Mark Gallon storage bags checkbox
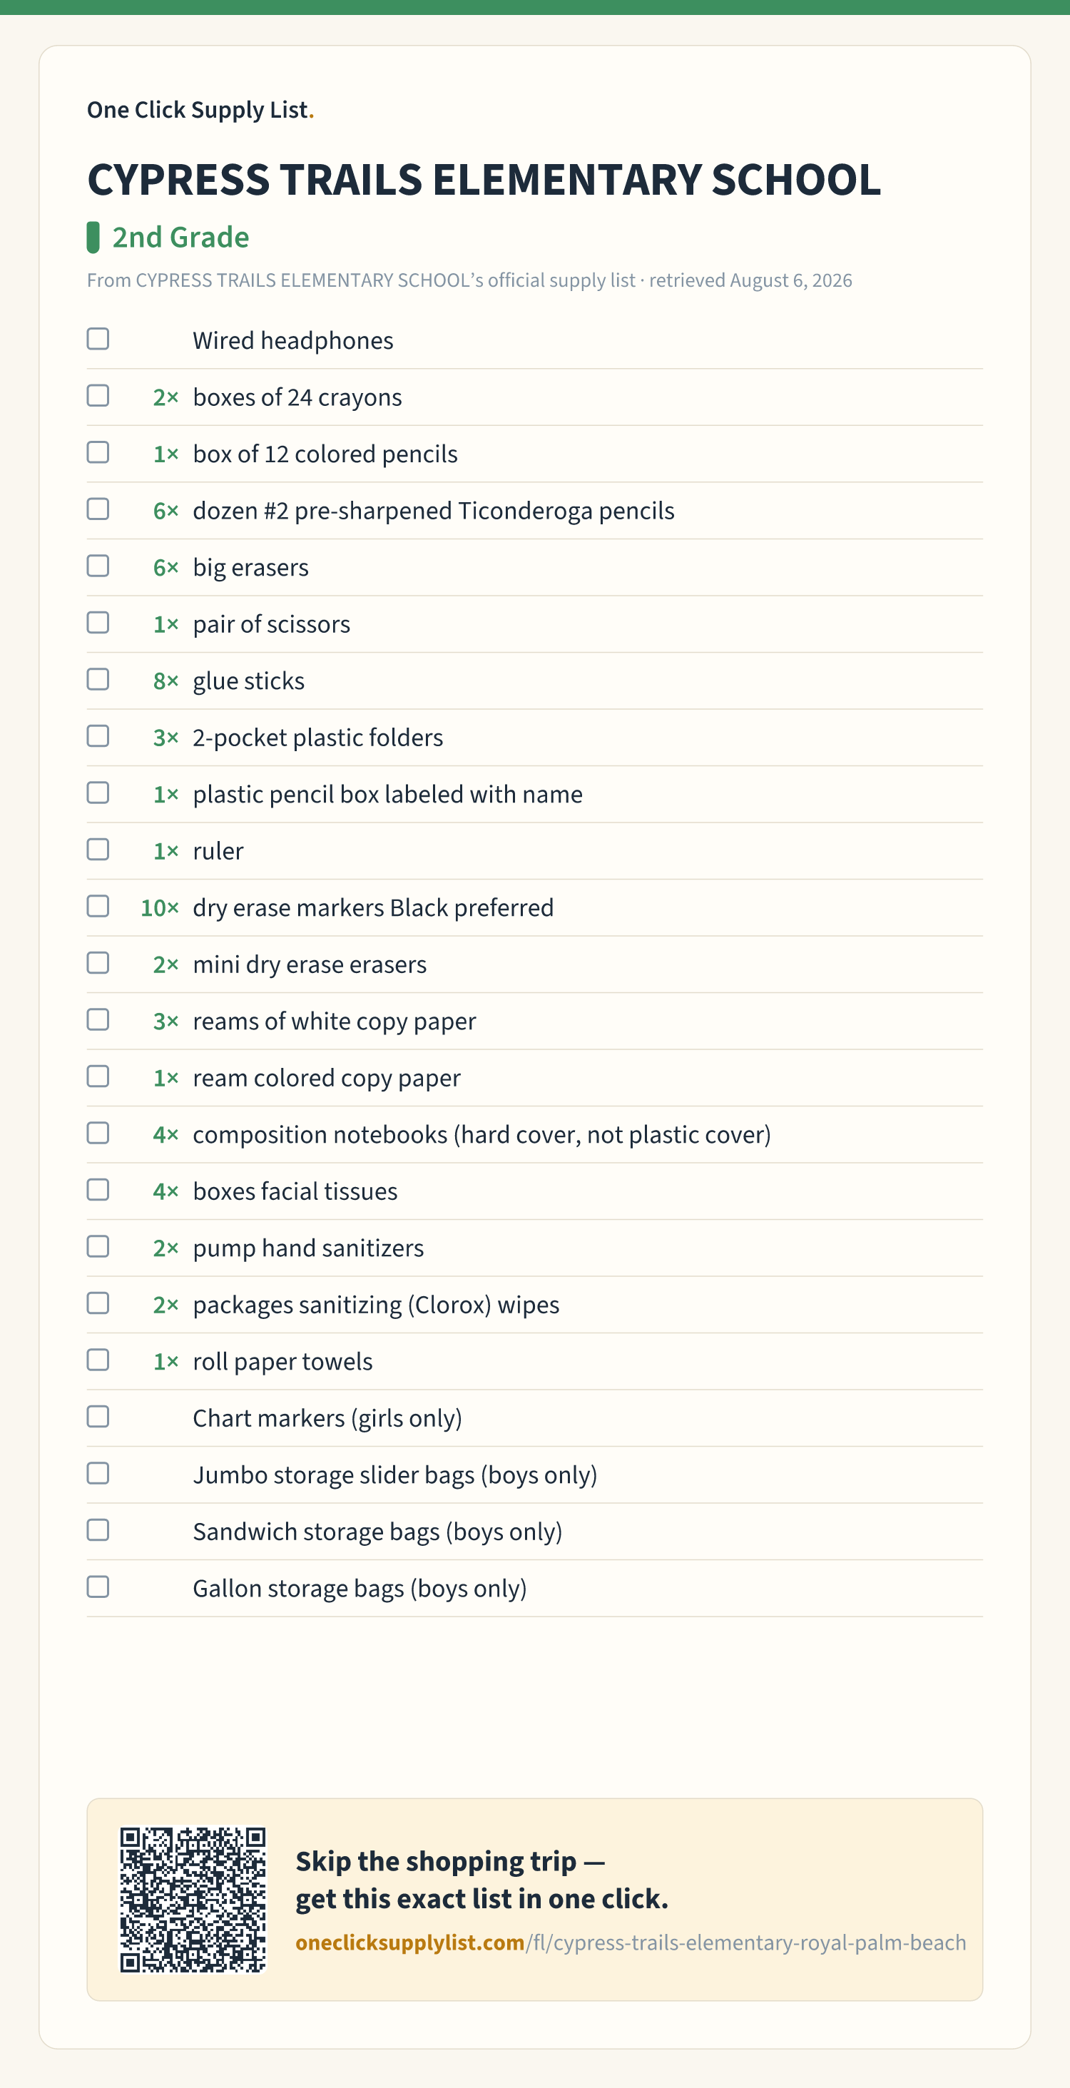1070x2088 pixels. tap(98, 1587)
